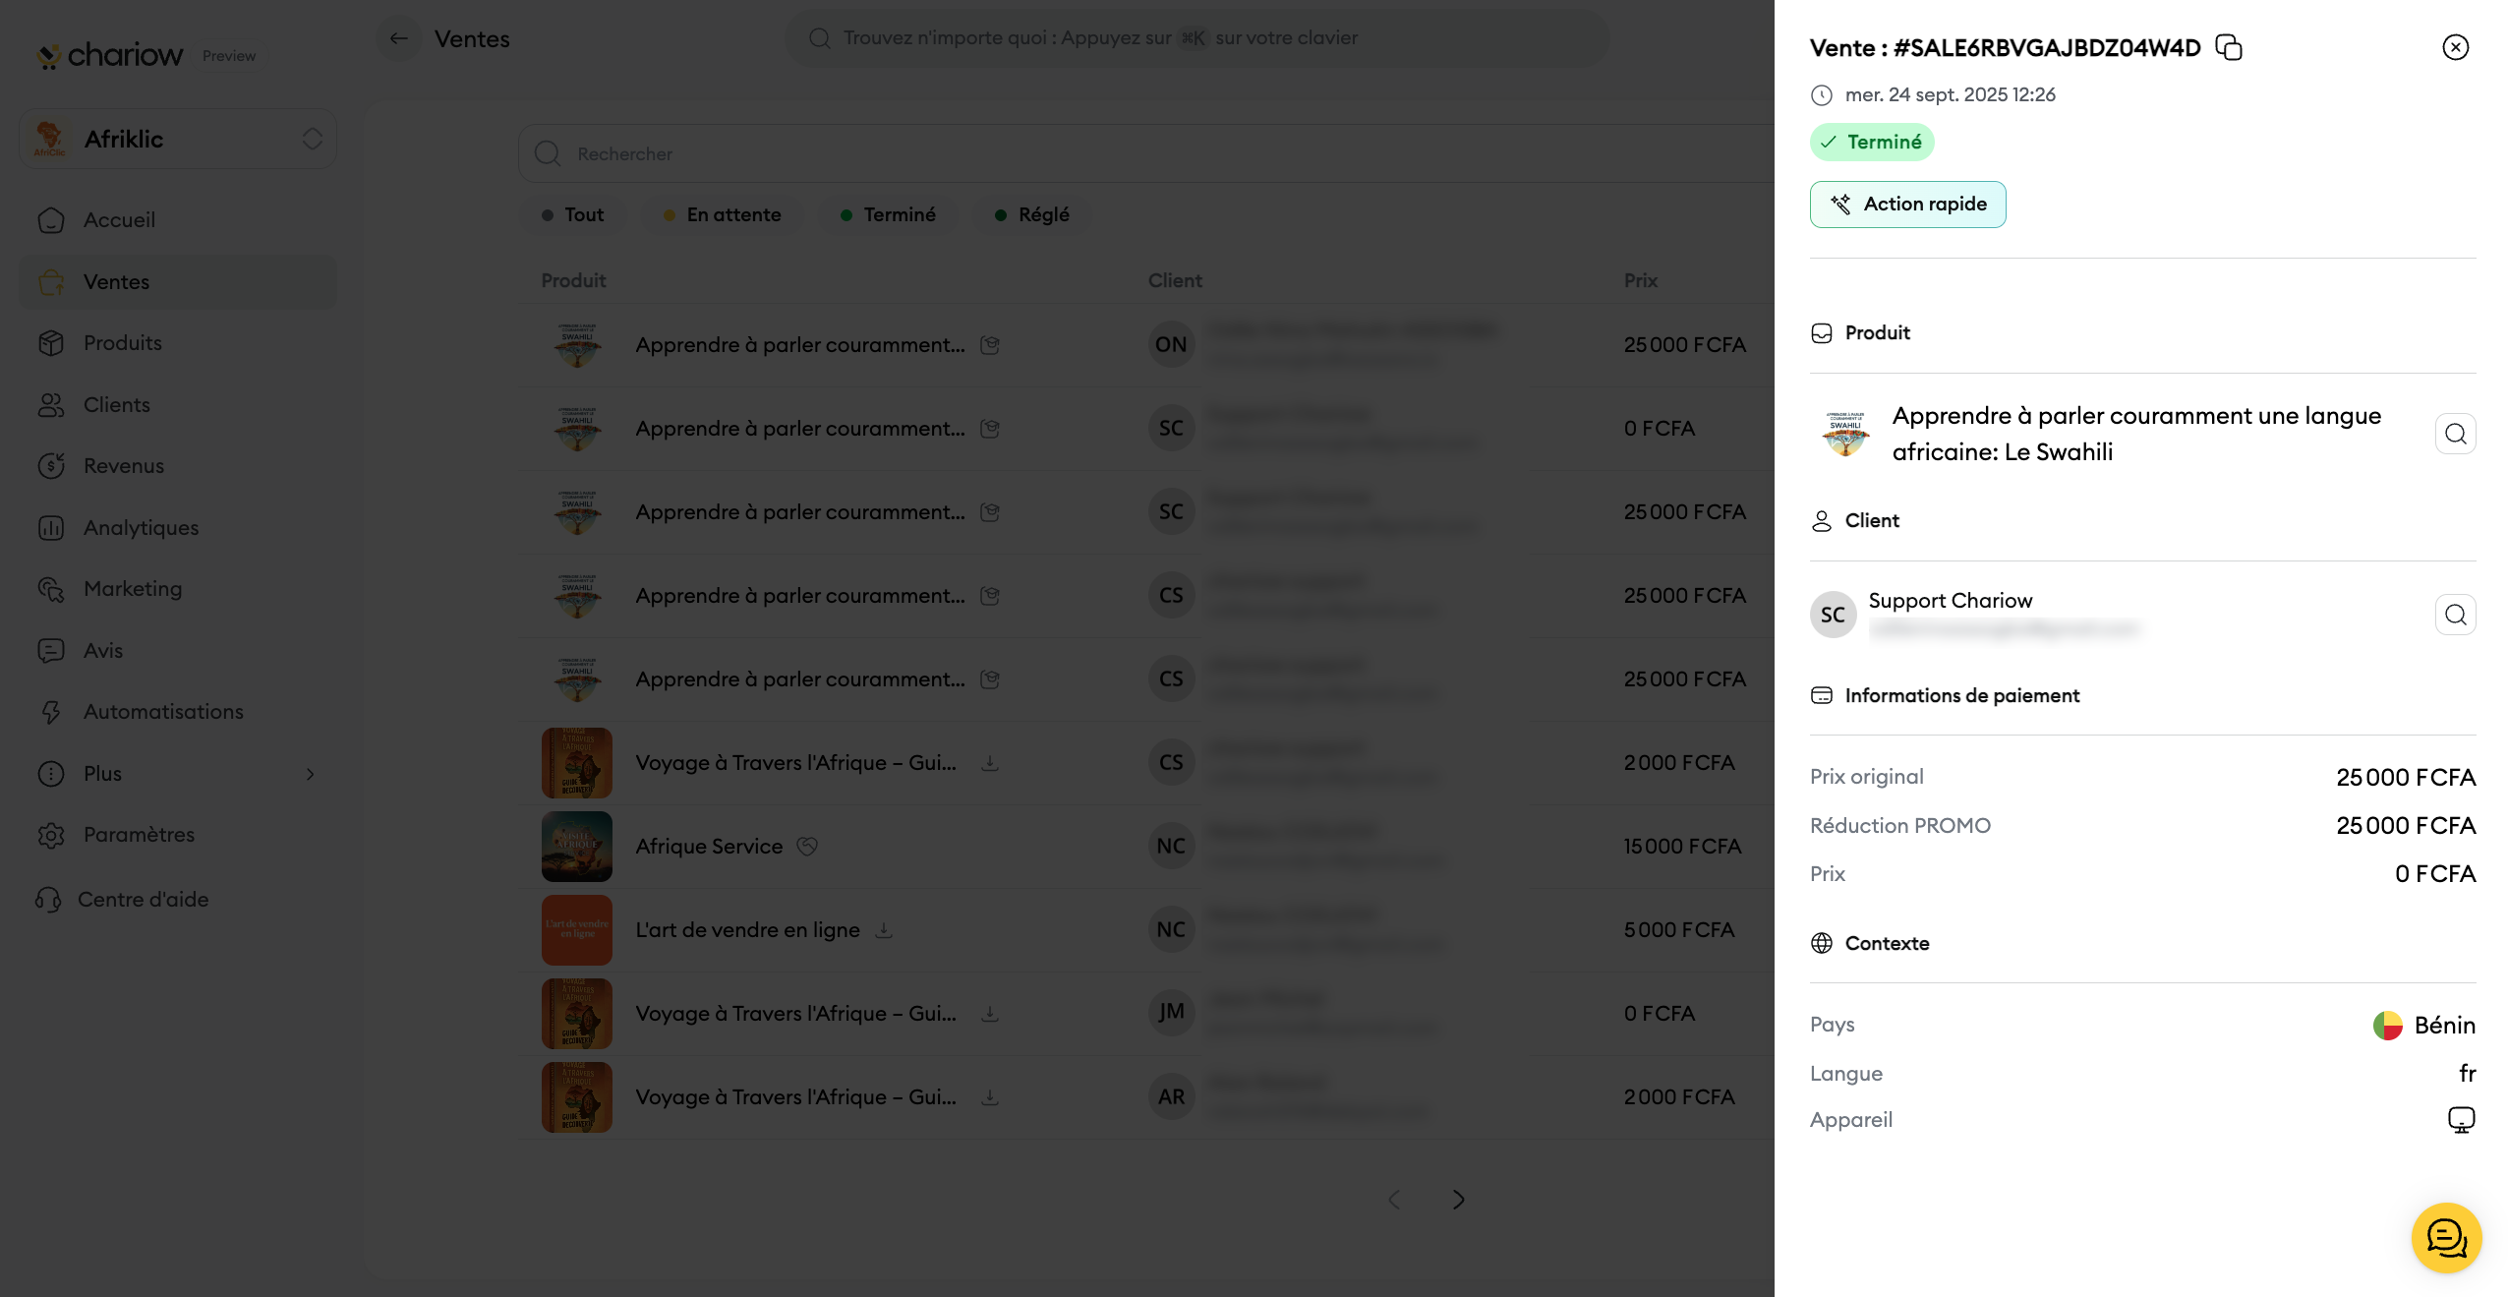Open Analytiques in the sidebar
This screenshot has height=1297, width=2508.
(x=141, y=528)
